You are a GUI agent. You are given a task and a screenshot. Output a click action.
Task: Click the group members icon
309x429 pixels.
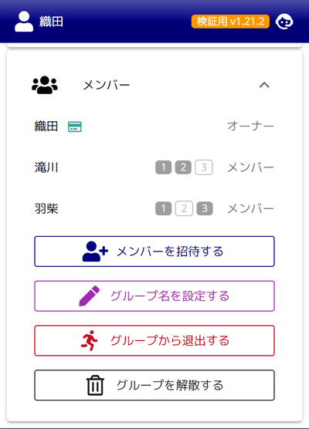click(45, 85)
